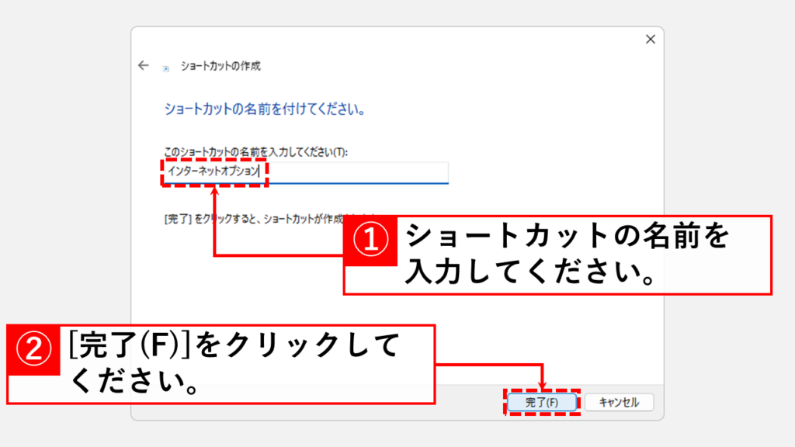Click the 完了(F) button
The image size is (795, 447).
pos(542,403)
